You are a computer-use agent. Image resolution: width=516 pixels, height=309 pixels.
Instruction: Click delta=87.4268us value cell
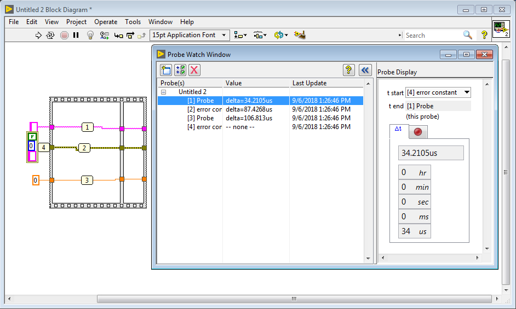point(249,109)
